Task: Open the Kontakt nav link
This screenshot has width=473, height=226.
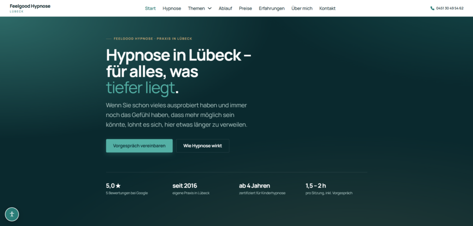Action: pyautogui.click(x=327, y=8)
